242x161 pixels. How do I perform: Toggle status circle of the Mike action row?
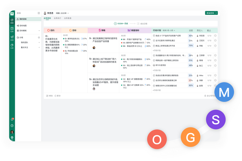point(154,75)
